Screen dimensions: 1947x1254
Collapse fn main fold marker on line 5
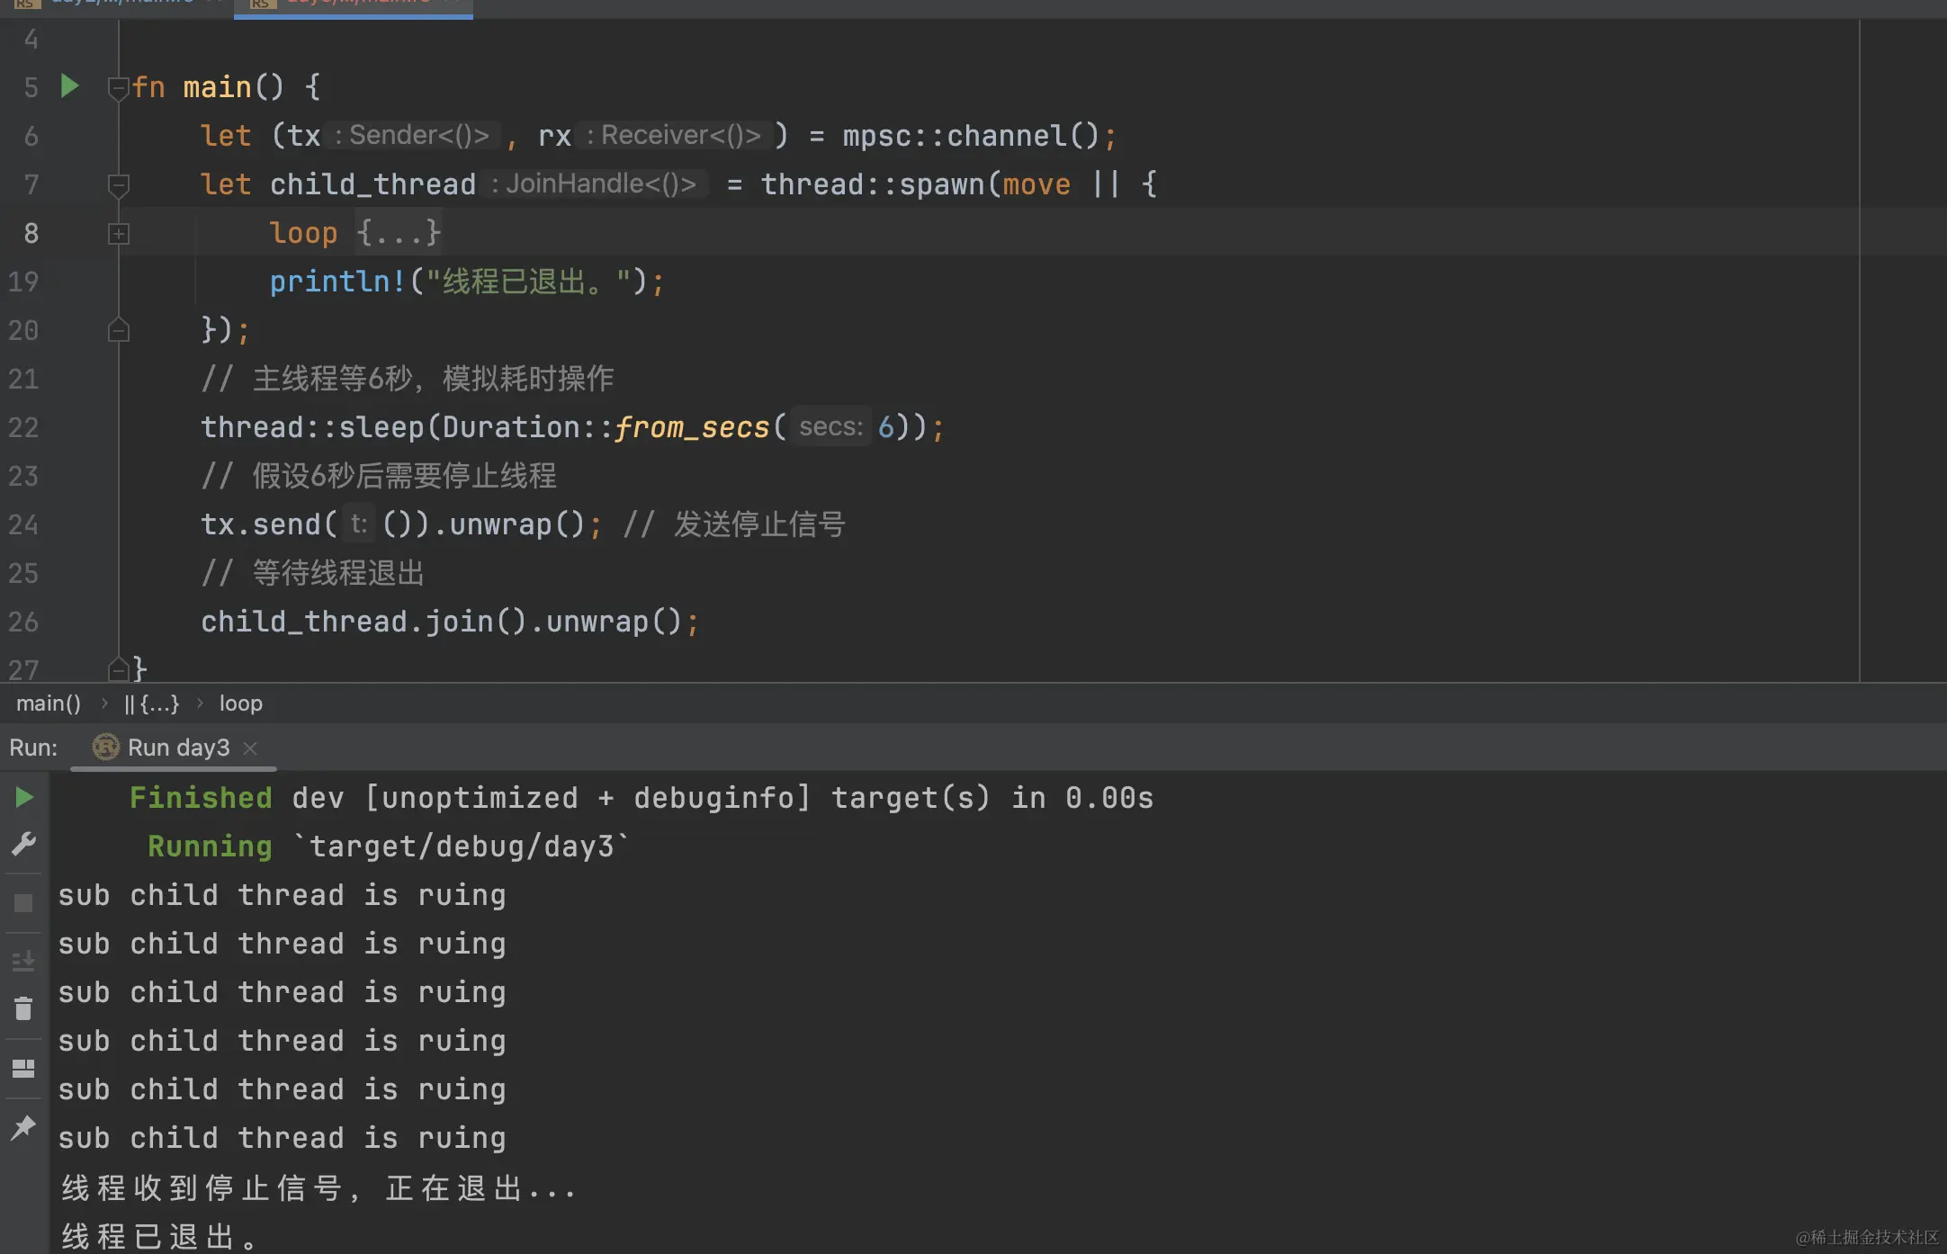118,88
